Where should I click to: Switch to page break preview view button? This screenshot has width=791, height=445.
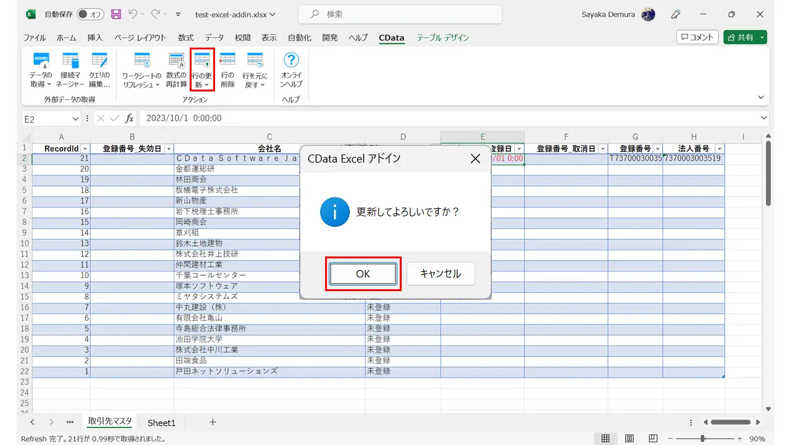click(x=653, y=438)
